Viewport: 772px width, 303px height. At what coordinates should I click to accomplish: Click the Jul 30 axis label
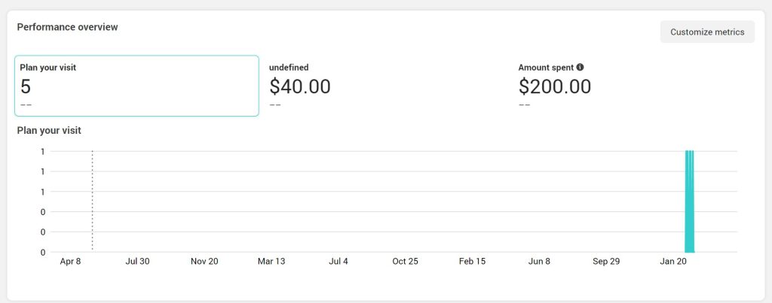tap(137, 261)
